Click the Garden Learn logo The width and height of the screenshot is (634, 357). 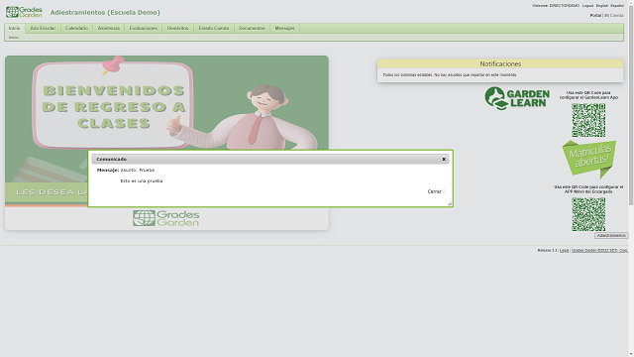tap(517, 98)
